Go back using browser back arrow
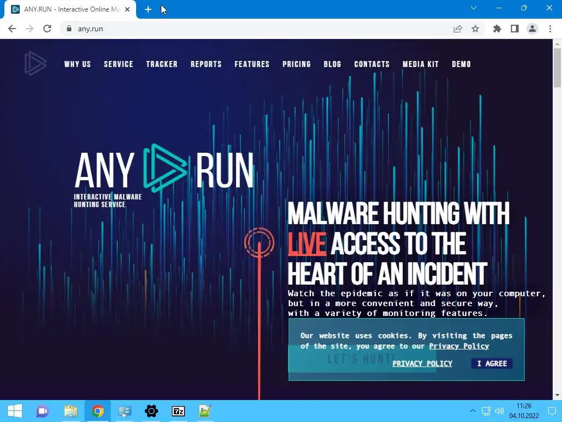Image resolution: width=562 pixels, height=422 pixels. (x=12, y=29)
